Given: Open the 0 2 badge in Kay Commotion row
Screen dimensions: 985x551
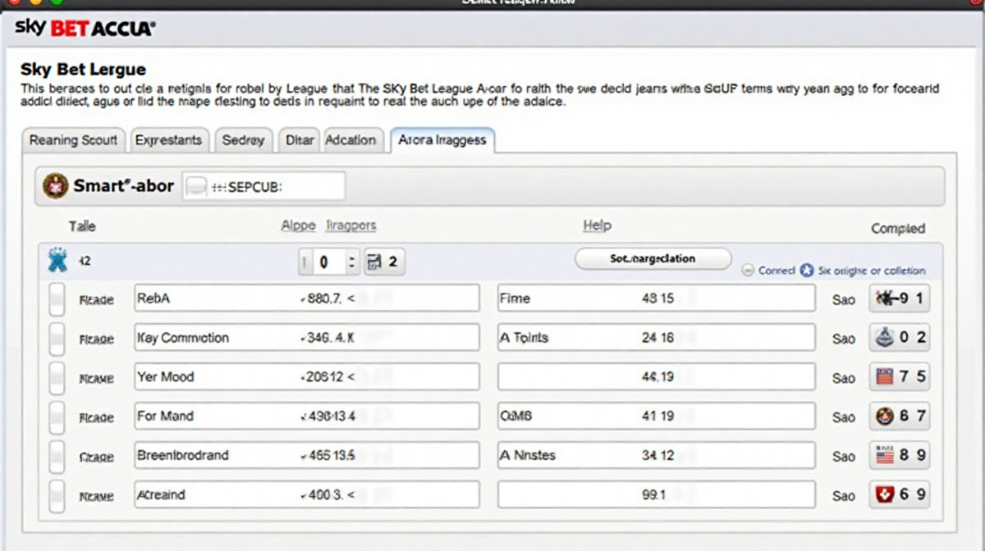Looking at the screenshot, I should pos(900,337).
